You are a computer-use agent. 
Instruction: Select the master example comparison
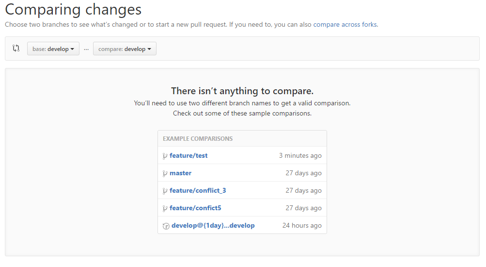(x=180, y=173)
